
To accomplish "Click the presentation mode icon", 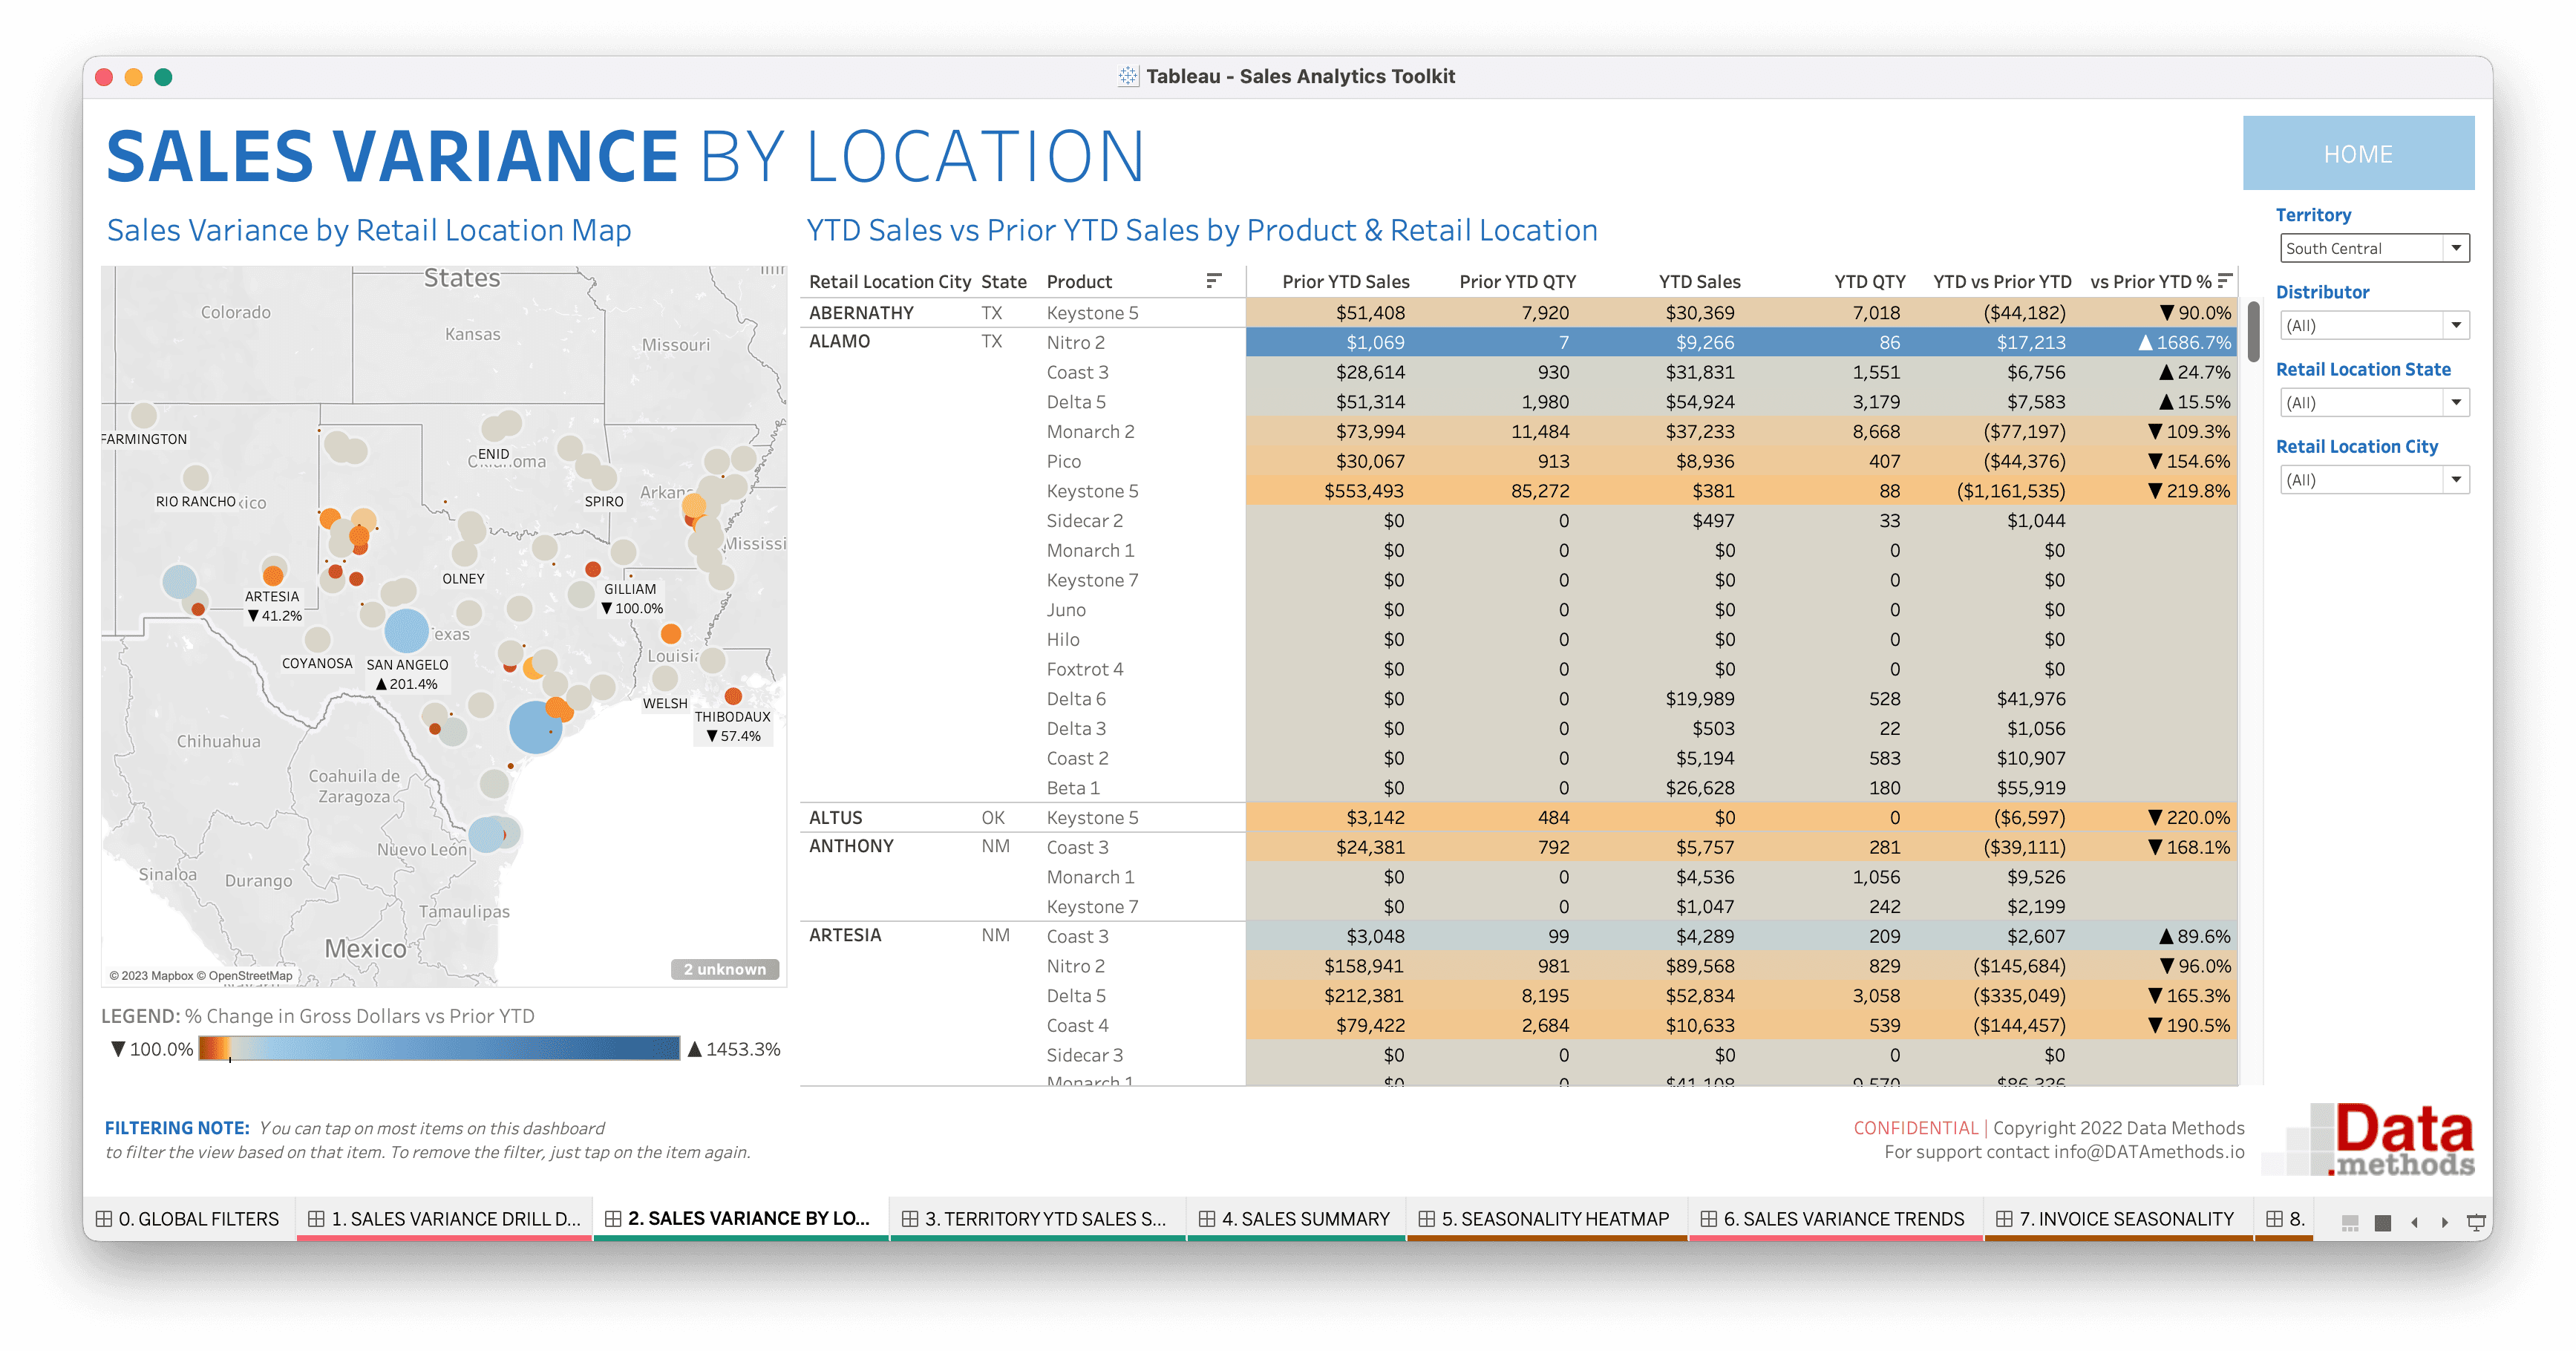I will pyautogui.click(x=2476, y=1222).
